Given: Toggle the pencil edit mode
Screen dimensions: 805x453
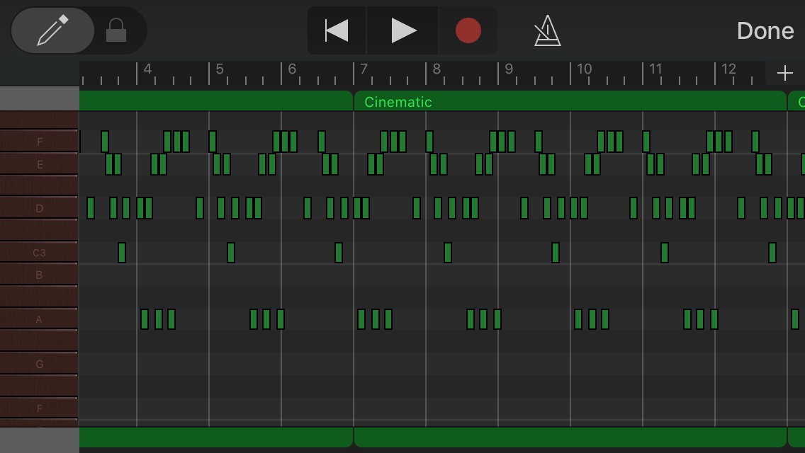Looking at the screenshot, I should click(52, 30).
